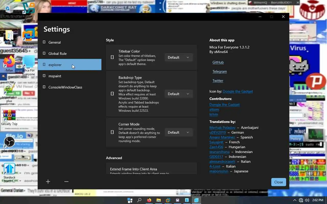This screenshot has width=327, height=204.
Task: Open the Telegram link
Action: coord(219,71)
